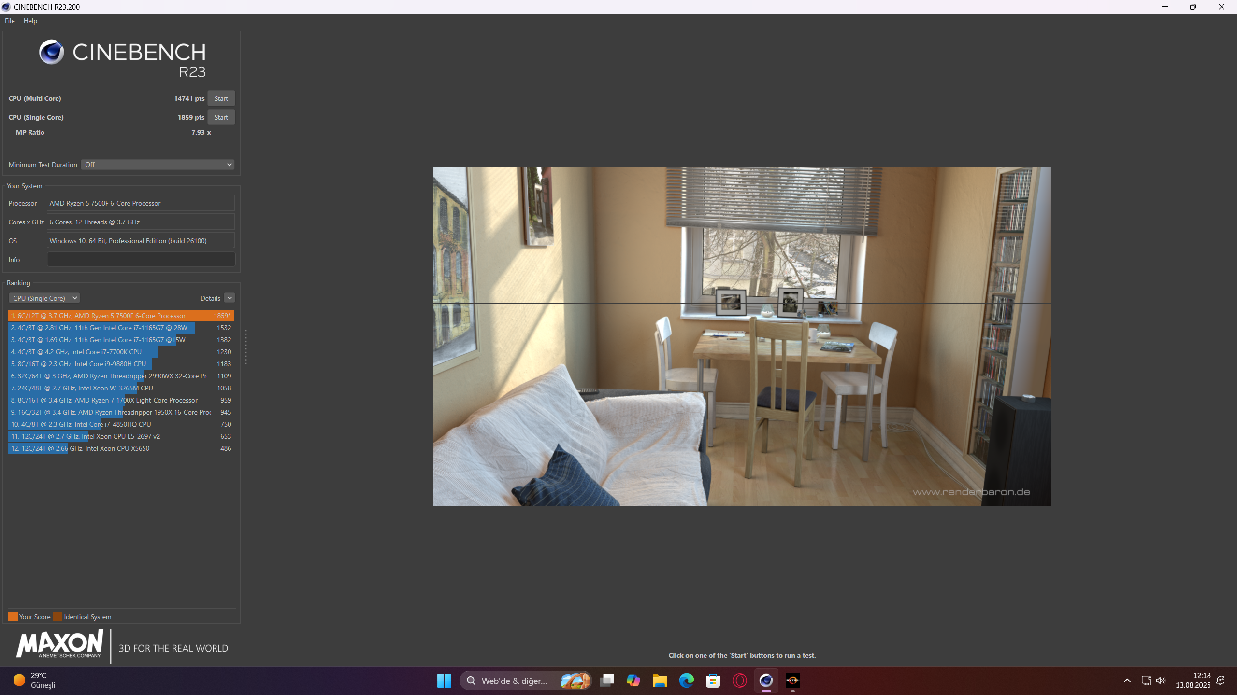Show hidden system tray icons
Image resolution: width=1237 pixels, height=695 pixels.
click(1127, 681)
